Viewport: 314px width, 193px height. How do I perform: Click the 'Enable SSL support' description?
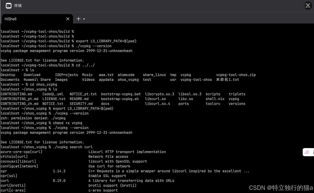click(x=107, y=176)
